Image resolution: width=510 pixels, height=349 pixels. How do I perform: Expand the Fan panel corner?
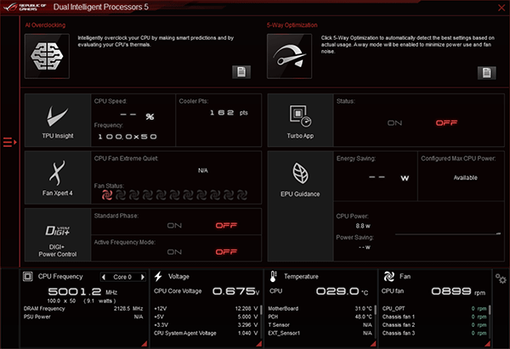(487, 343)
